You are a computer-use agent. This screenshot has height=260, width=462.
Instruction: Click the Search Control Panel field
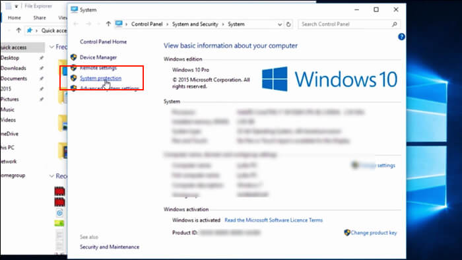pos(349,24)
